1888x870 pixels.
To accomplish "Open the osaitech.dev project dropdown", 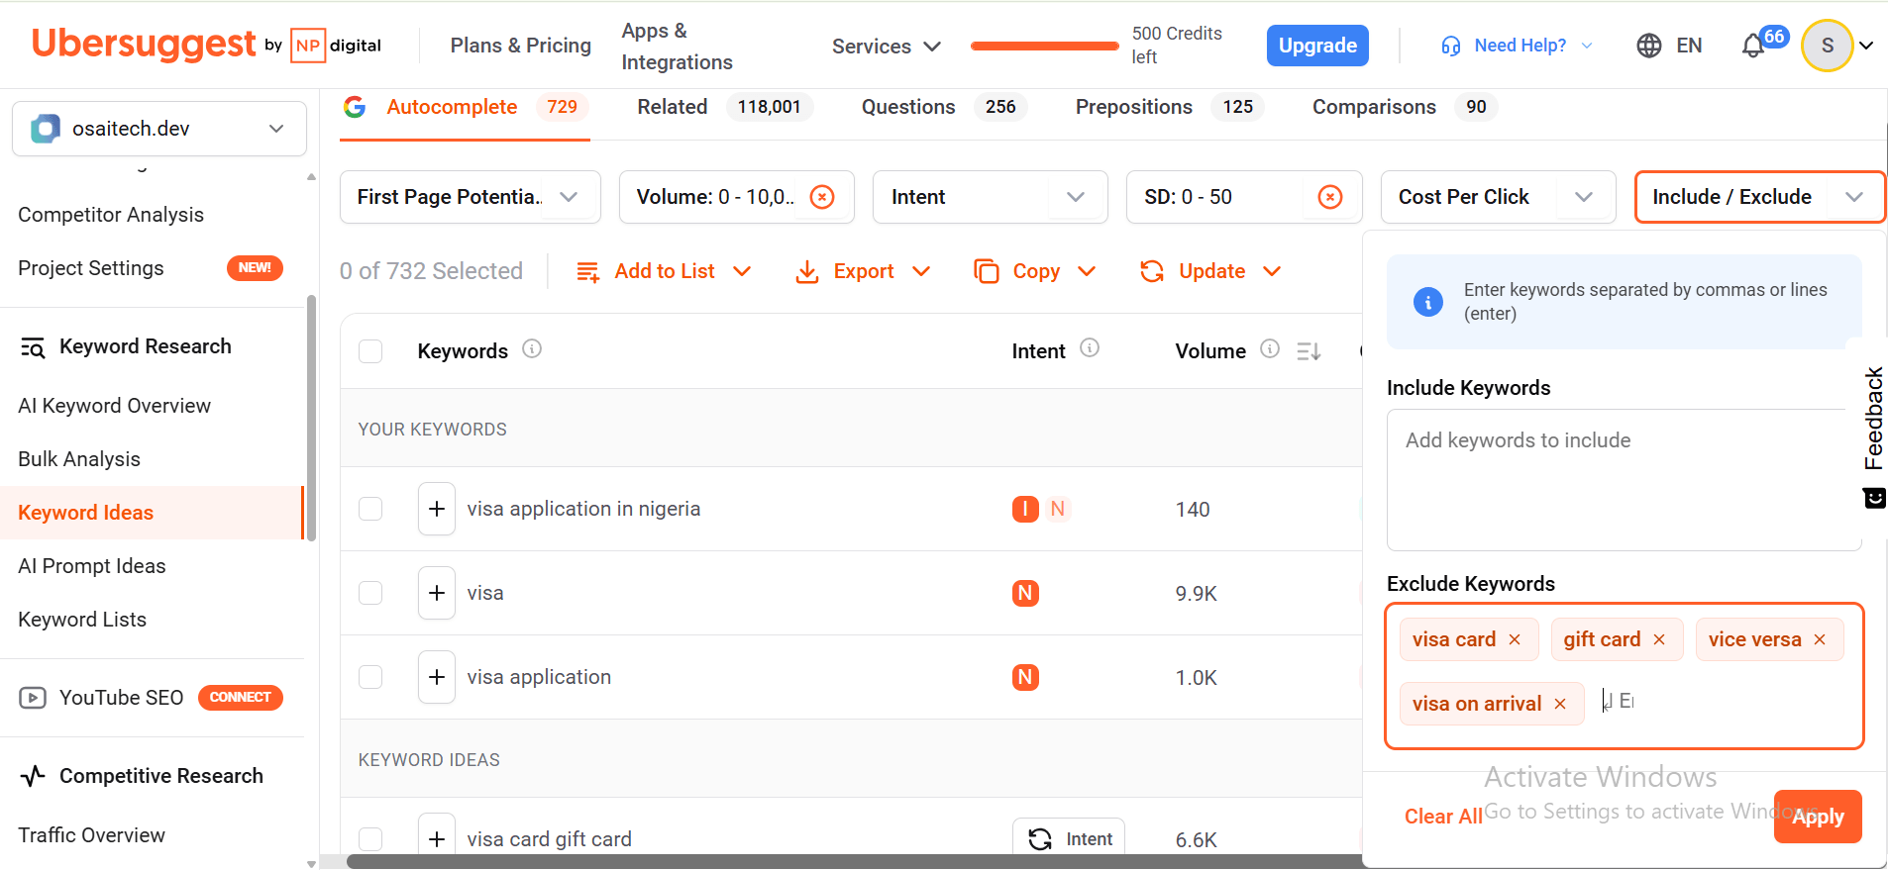I will click(159, 129).
